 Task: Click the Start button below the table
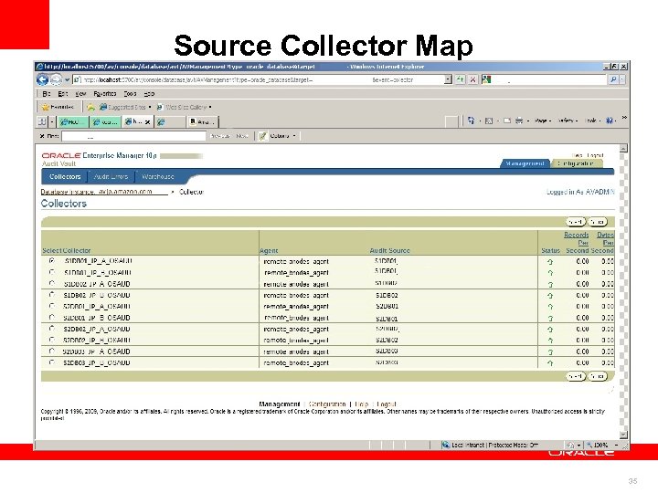tap(576, 376)
